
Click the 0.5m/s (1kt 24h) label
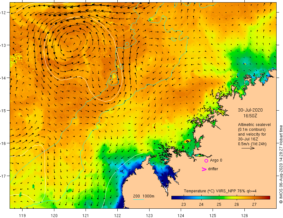252,144
